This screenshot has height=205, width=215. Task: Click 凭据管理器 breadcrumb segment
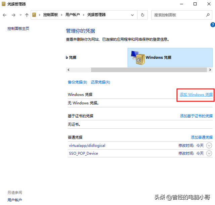tap(96, 15)
